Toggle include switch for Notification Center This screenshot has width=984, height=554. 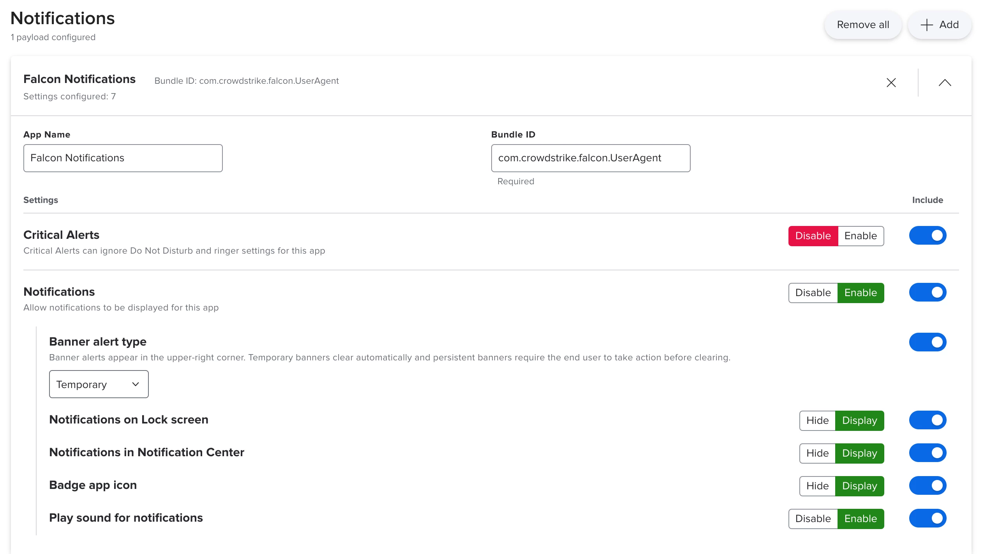(928, 453)
